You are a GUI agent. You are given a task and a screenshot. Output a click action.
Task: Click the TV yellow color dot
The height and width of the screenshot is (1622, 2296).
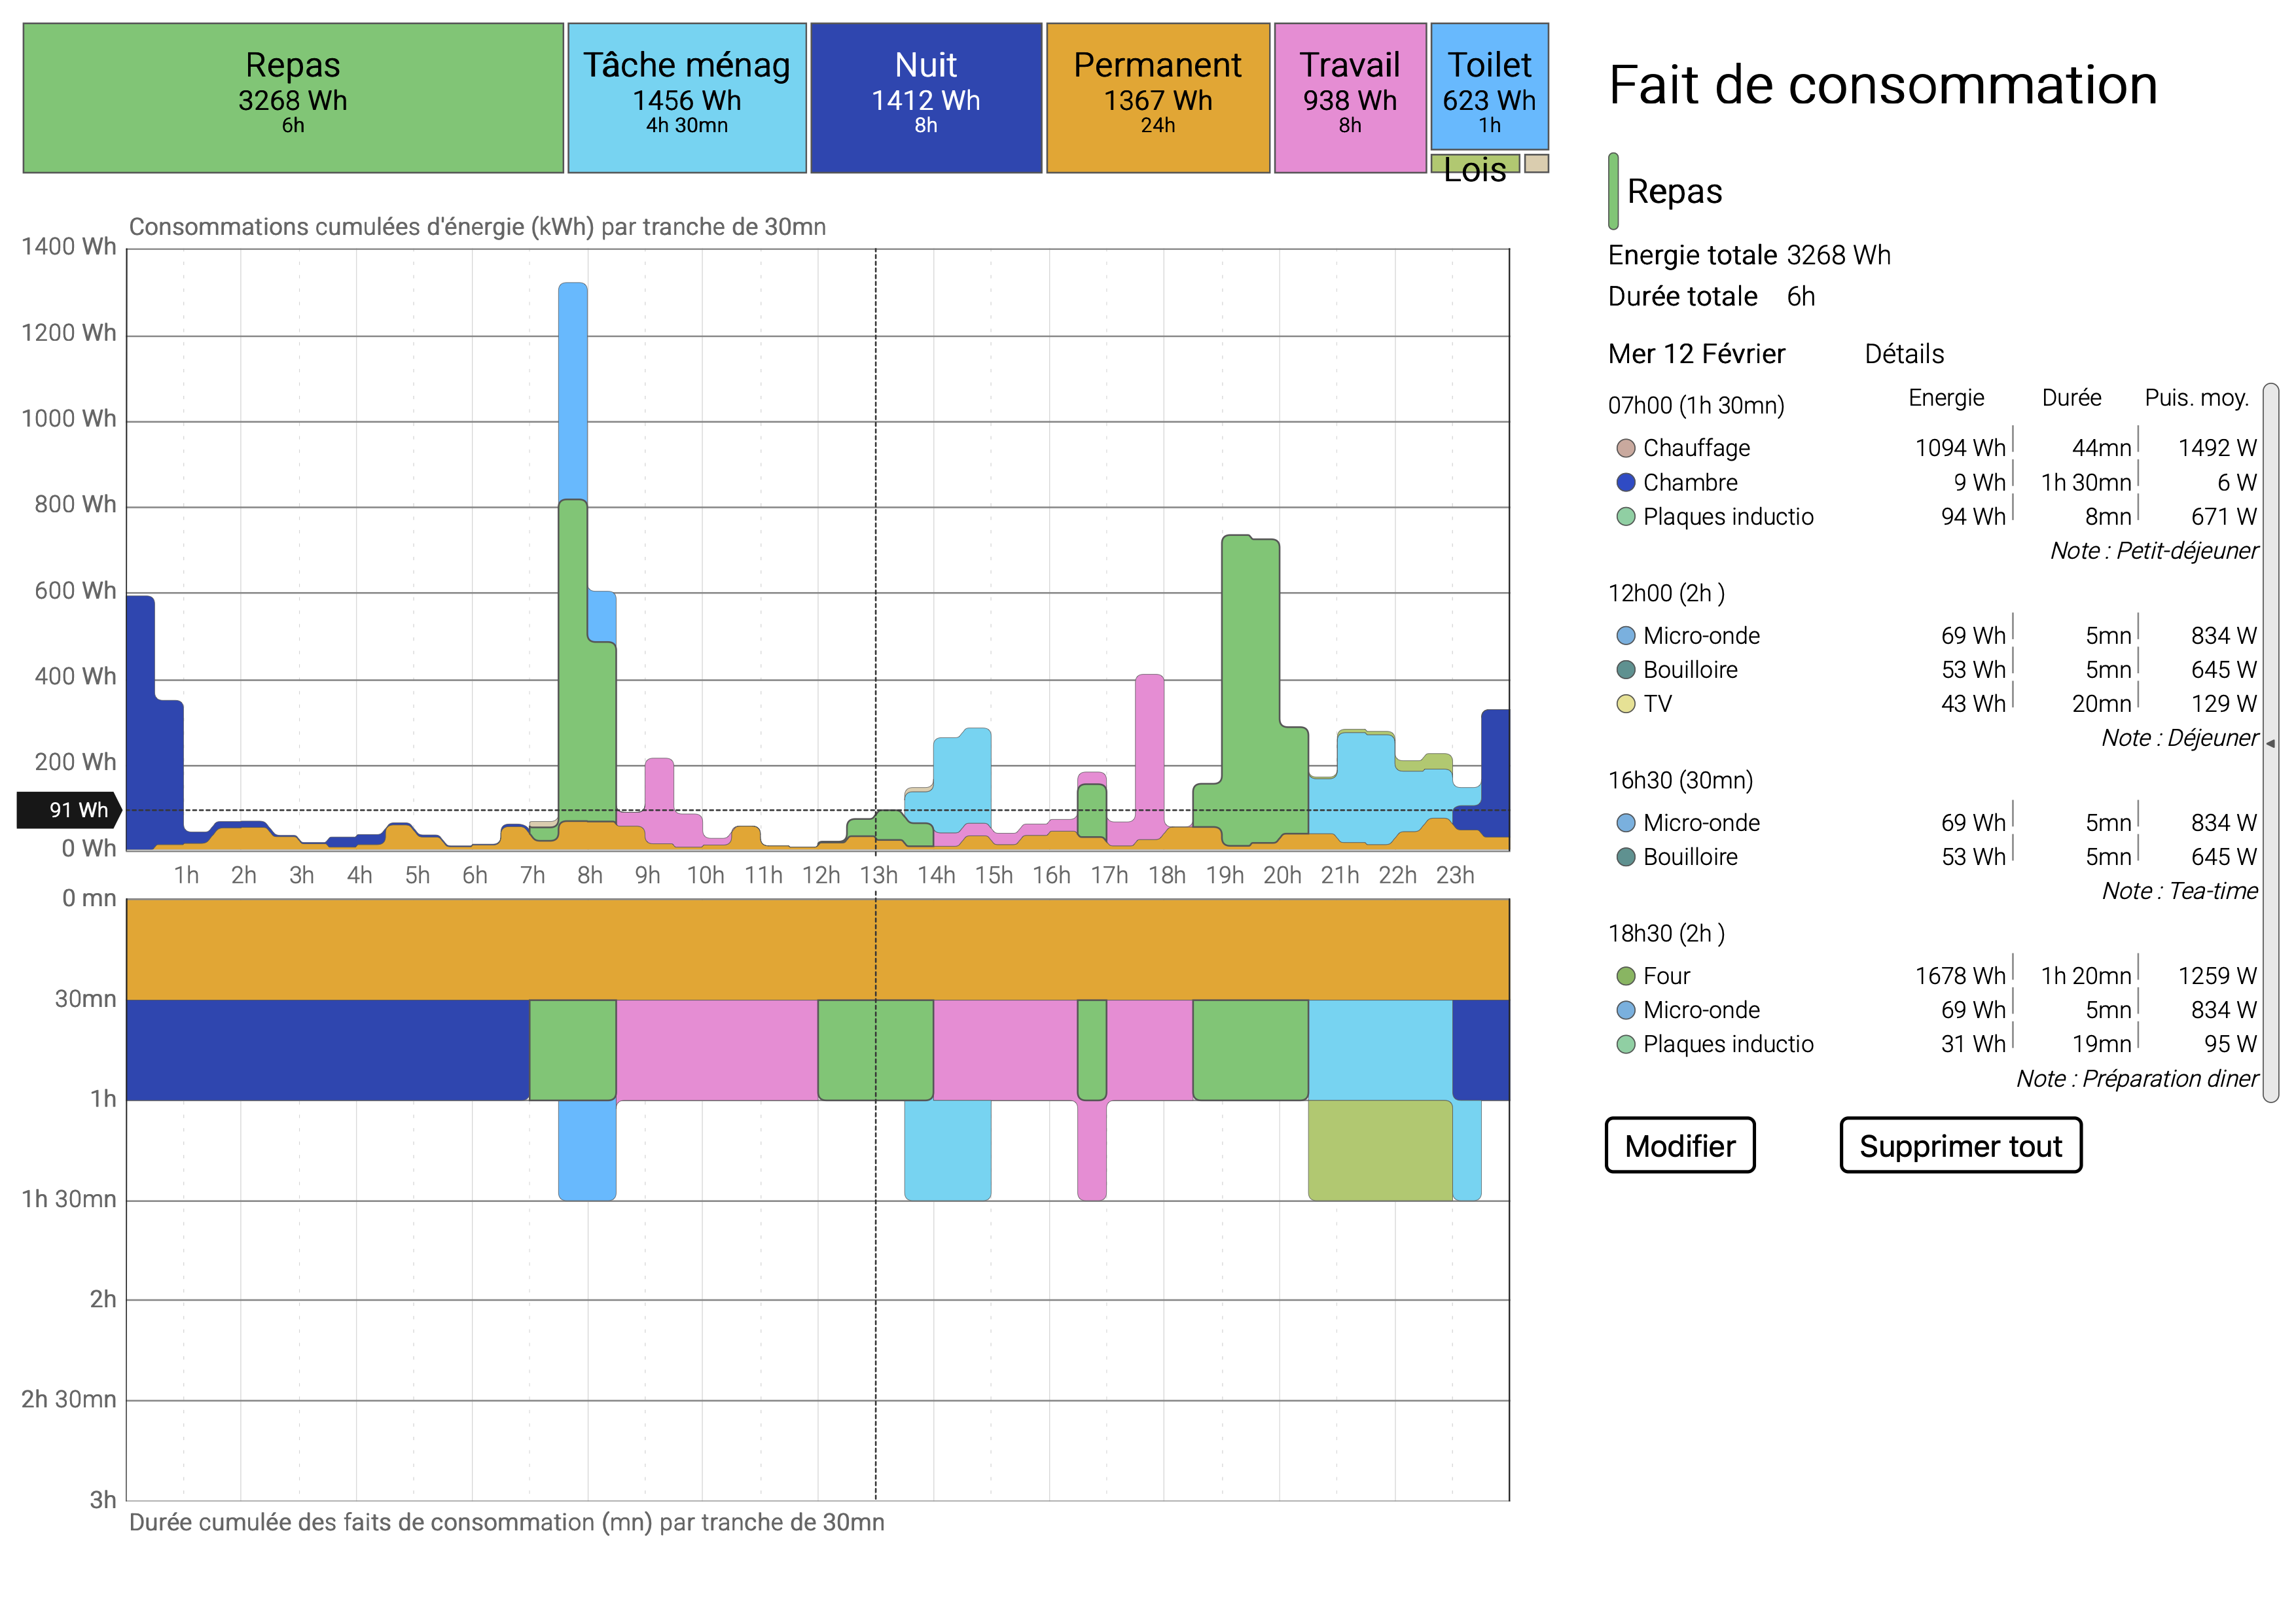pyautogui.click(x=1625, y=703)
